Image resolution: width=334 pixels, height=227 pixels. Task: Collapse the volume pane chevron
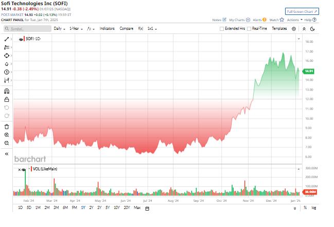click(298, 169)
